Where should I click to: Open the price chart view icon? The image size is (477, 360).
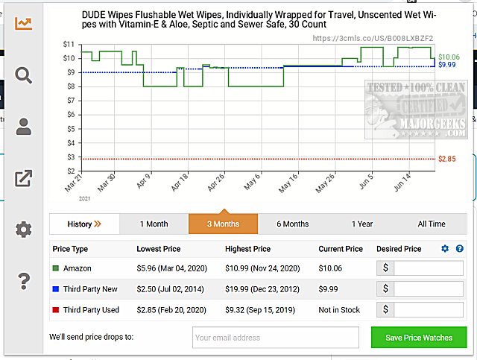click(24, 23)
